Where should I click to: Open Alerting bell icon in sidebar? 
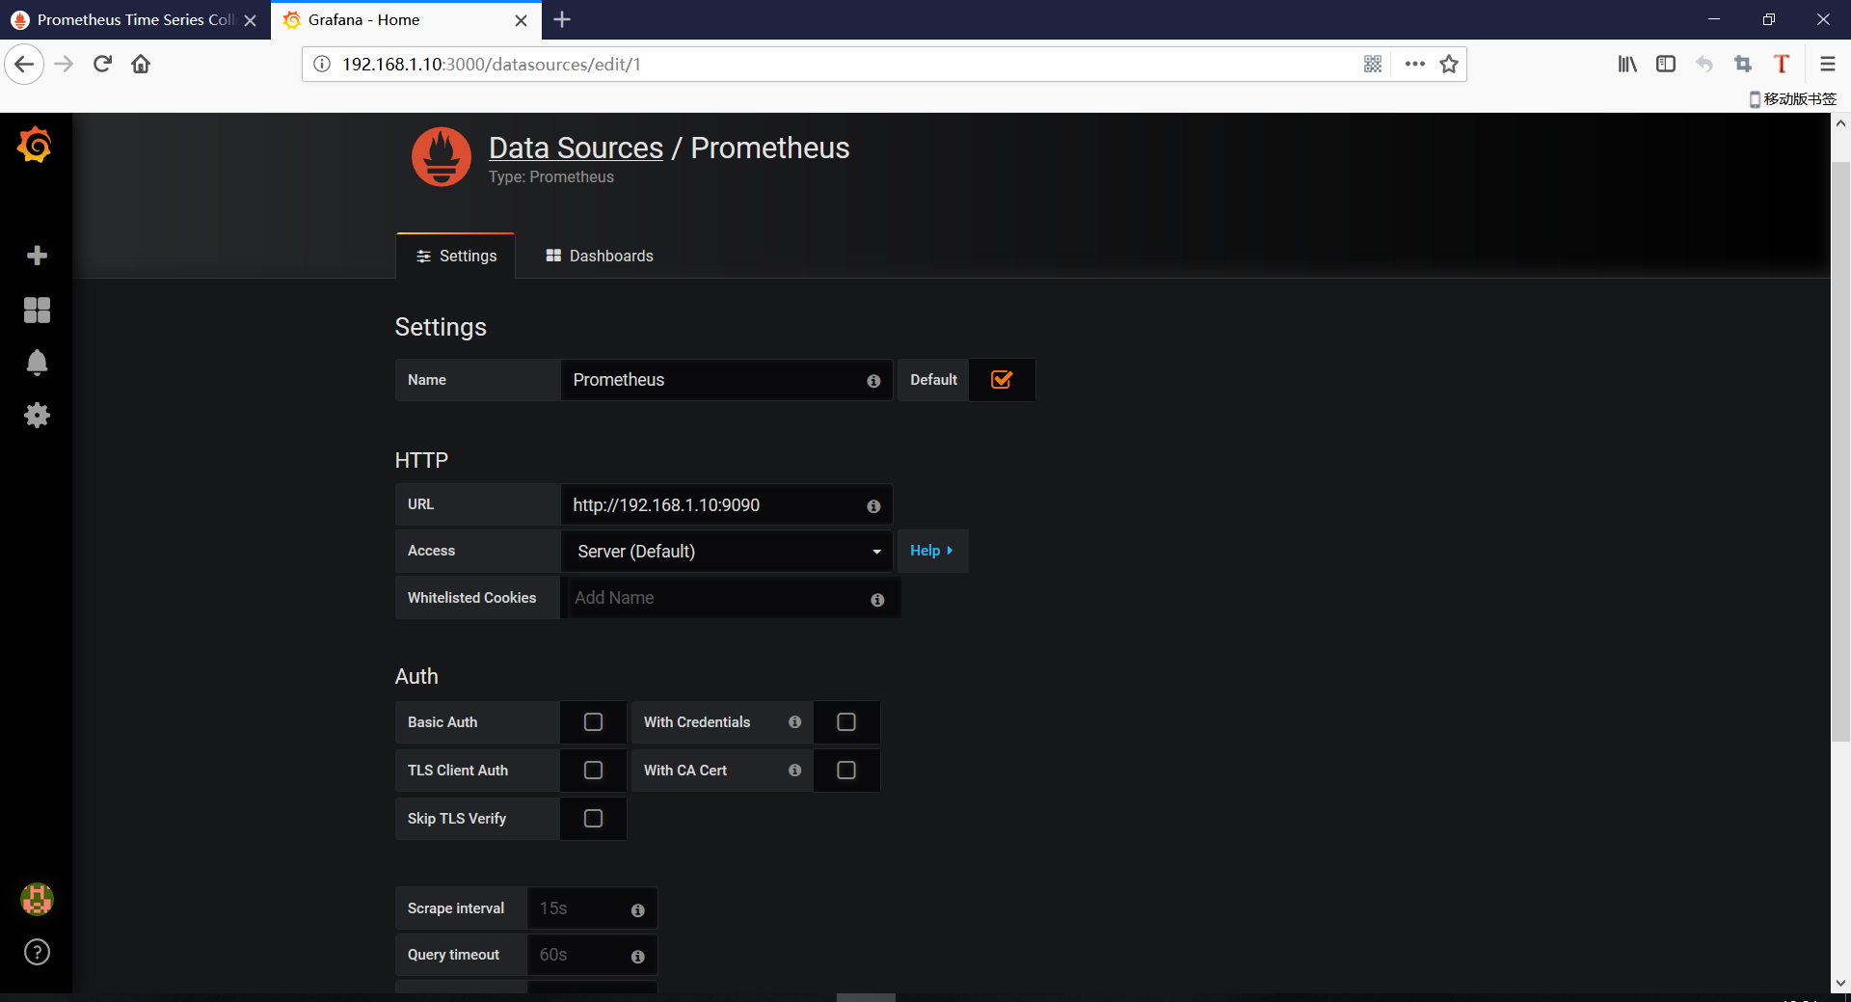pos(37,363)
